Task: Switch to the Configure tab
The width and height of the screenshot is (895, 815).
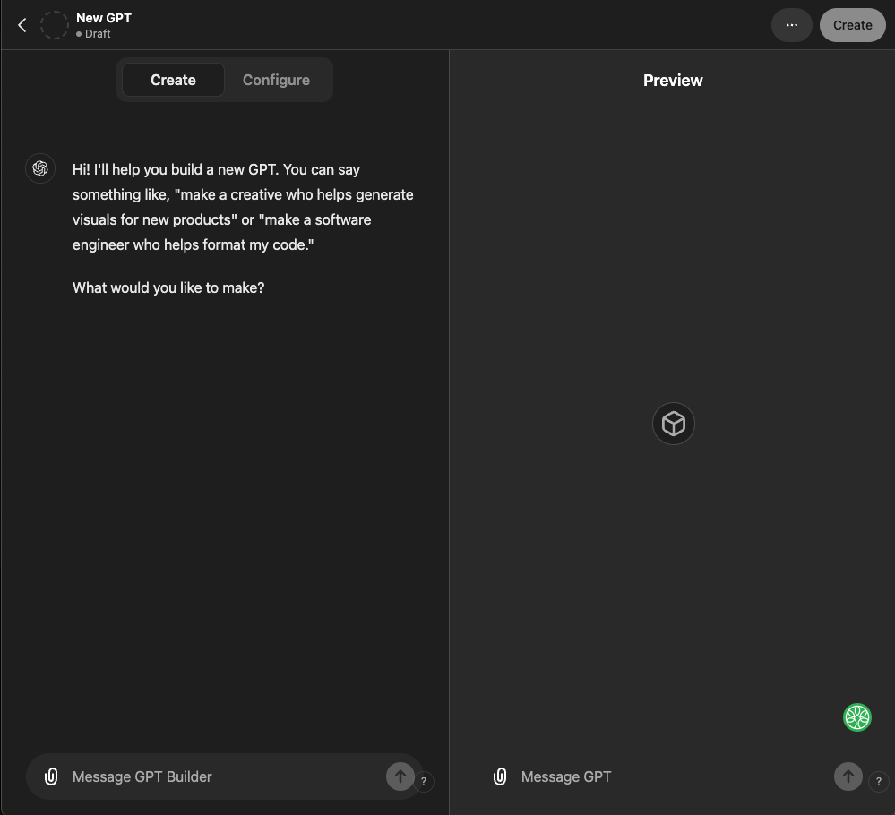Action: [276, 80]
